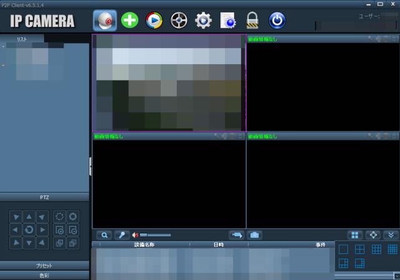Open the live view webcam icon

coord(105,20)
